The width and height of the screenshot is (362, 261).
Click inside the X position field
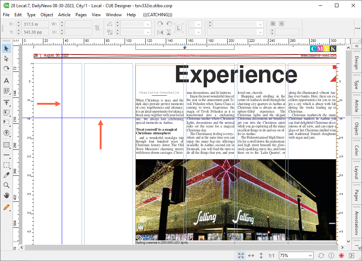(x=35, y=24)
